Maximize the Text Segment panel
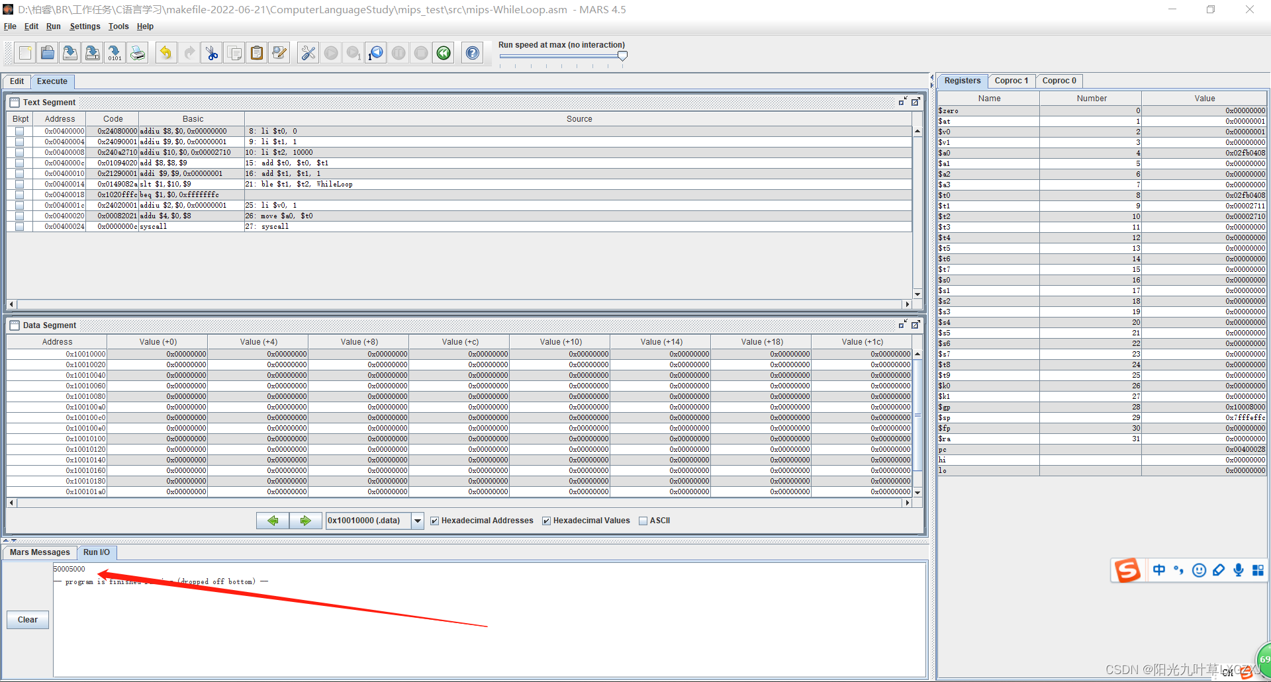The height and width of the screenshot is (682, 1271). [916, 102]
